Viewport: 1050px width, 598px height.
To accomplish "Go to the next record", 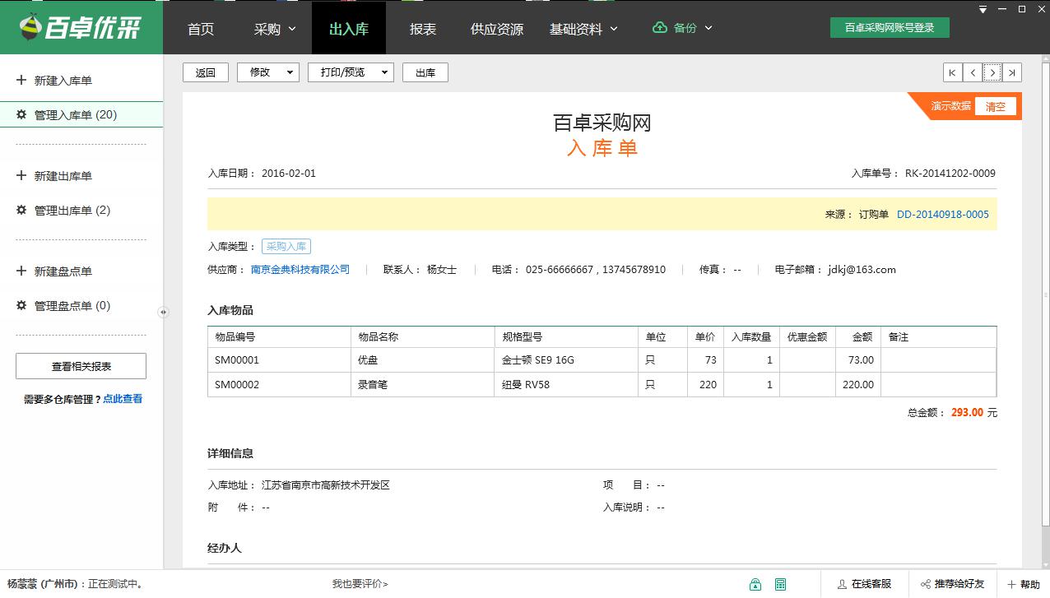I will click(992, 72).
